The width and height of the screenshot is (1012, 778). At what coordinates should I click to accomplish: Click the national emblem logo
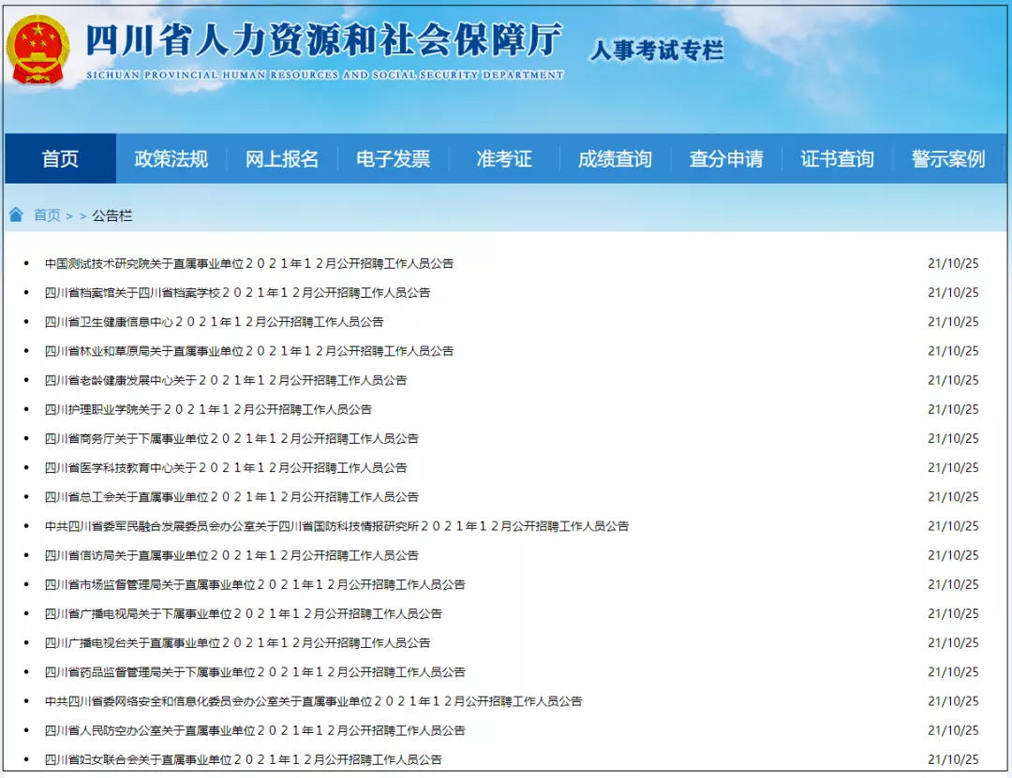[37, 47]
